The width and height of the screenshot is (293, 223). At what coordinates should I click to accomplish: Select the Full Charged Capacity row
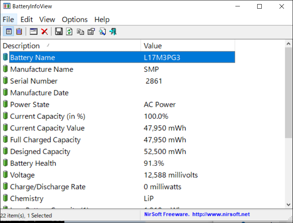119,140
